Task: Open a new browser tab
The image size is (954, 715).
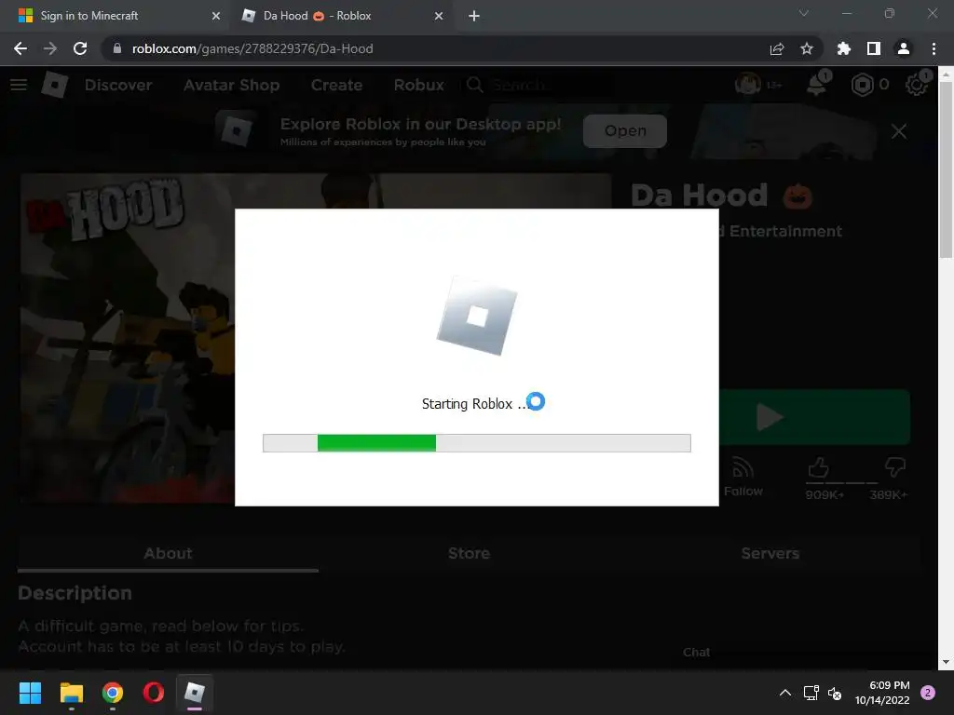Action: tap(474, 16)
